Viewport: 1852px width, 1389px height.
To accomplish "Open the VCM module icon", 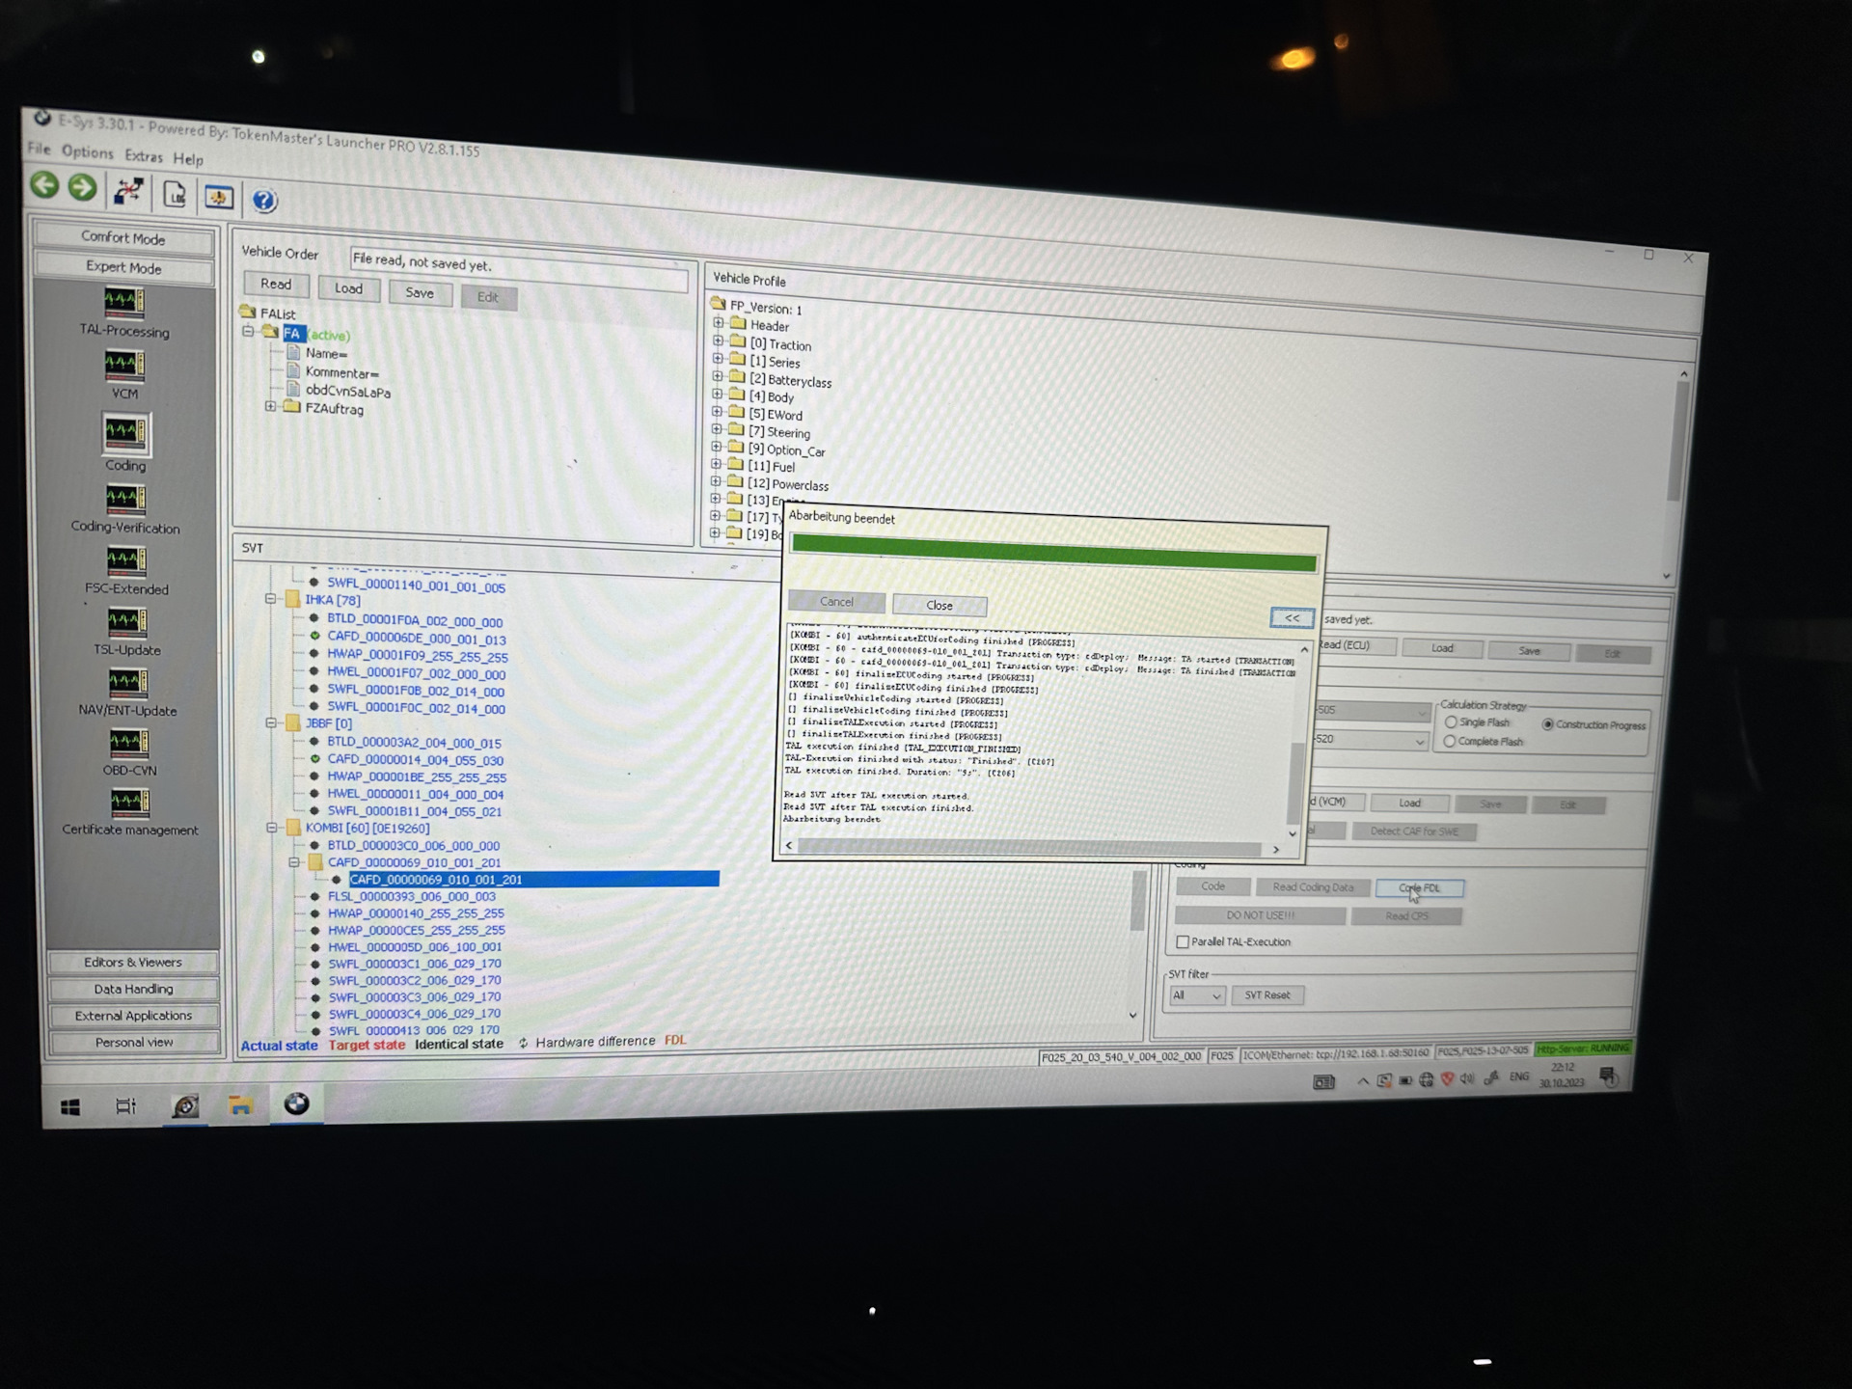I will point(124,366).
